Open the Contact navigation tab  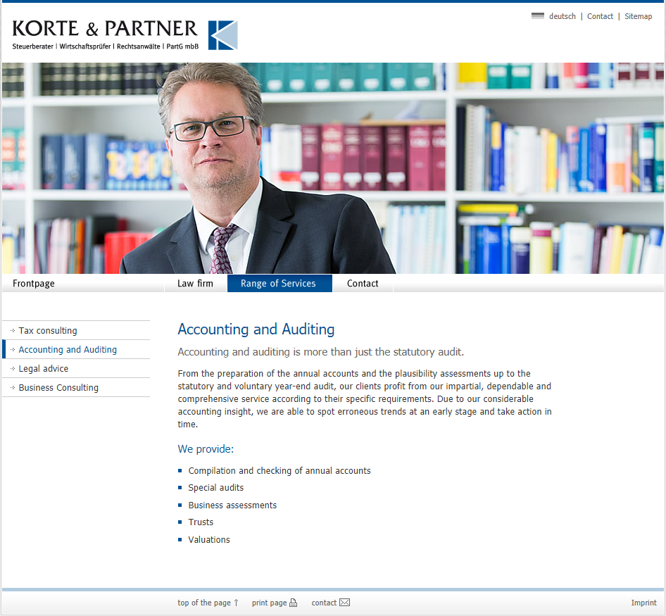click(x=363, y=283)
